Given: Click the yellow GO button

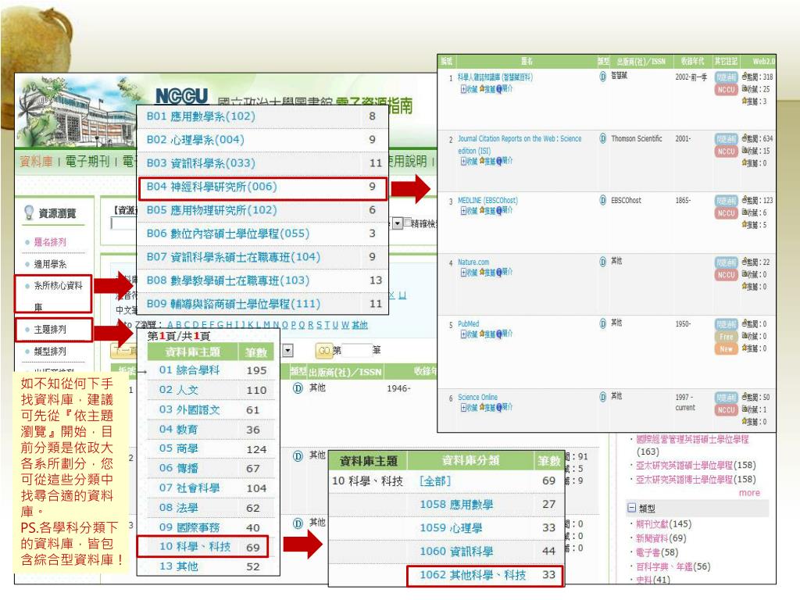Looking at the screenshot, I should tap(324, 351).
